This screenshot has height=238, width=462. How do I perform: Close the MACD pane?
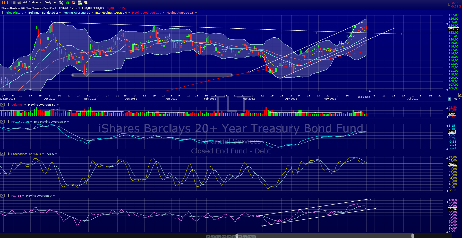coord(2,121)
